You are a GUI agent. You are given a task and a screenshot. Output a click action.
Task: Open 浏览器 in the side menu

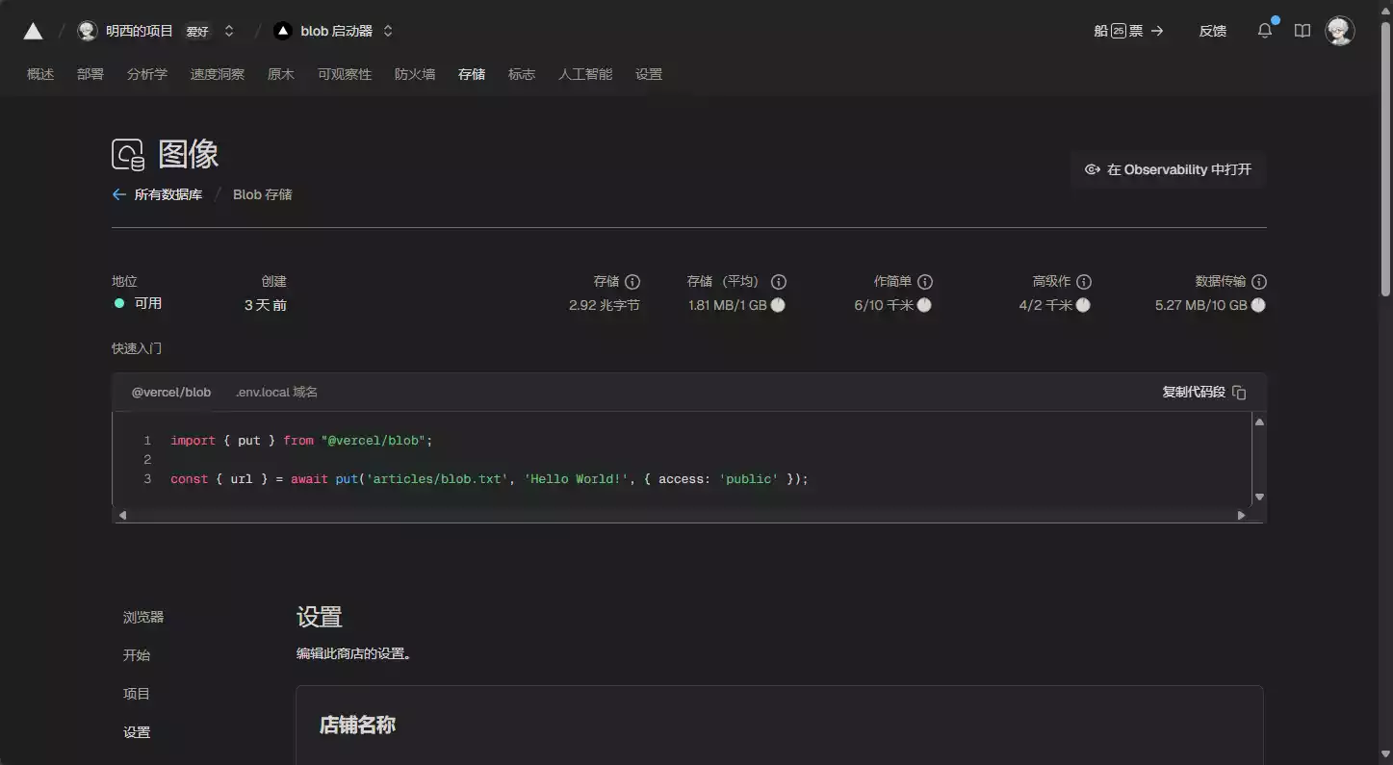click(x=143, y=617)
